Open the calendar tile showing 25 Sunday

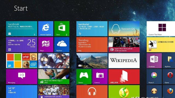click(22, 45)
